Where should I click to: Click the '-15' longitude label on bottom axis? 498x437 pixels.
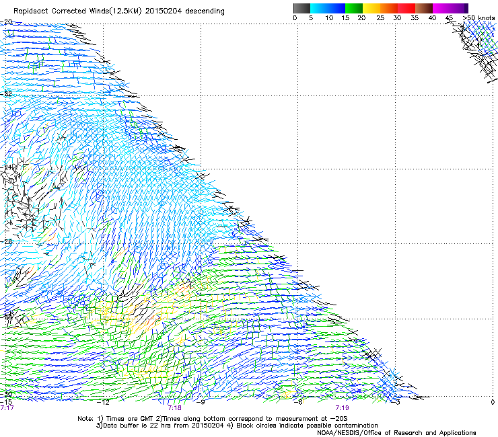6,402
